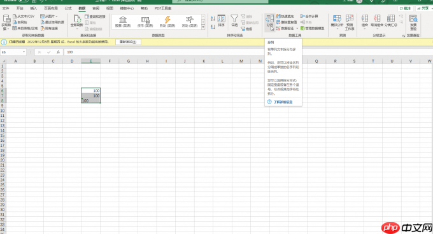Expand the Name Box dropdown arrow

[x=24, y=52]
